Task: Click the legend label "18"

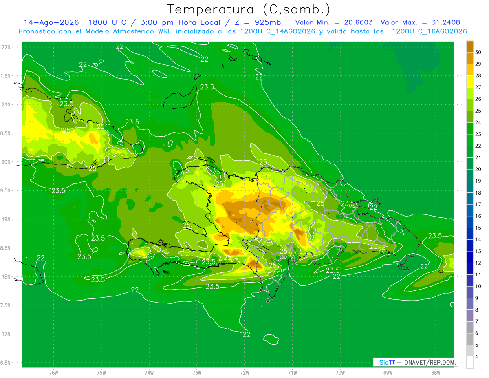Action: [478, 192]
